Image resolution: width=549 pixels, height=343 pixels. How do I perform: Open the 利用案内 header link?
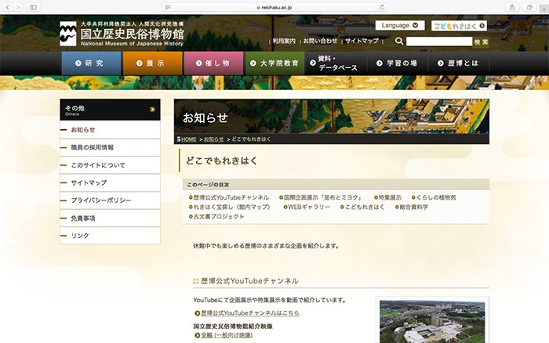pyautogui.click(x=284, y=41)
